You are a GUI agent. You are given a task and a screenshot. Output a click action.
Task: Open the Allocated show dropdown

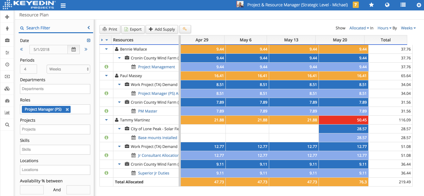359,28
